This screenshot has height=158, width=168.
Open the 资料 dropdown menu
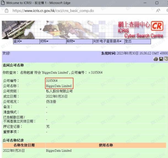(x=53, y=41)
